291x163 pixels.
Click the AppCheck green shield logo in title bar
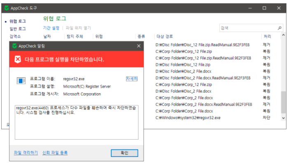tap(7, 8)
